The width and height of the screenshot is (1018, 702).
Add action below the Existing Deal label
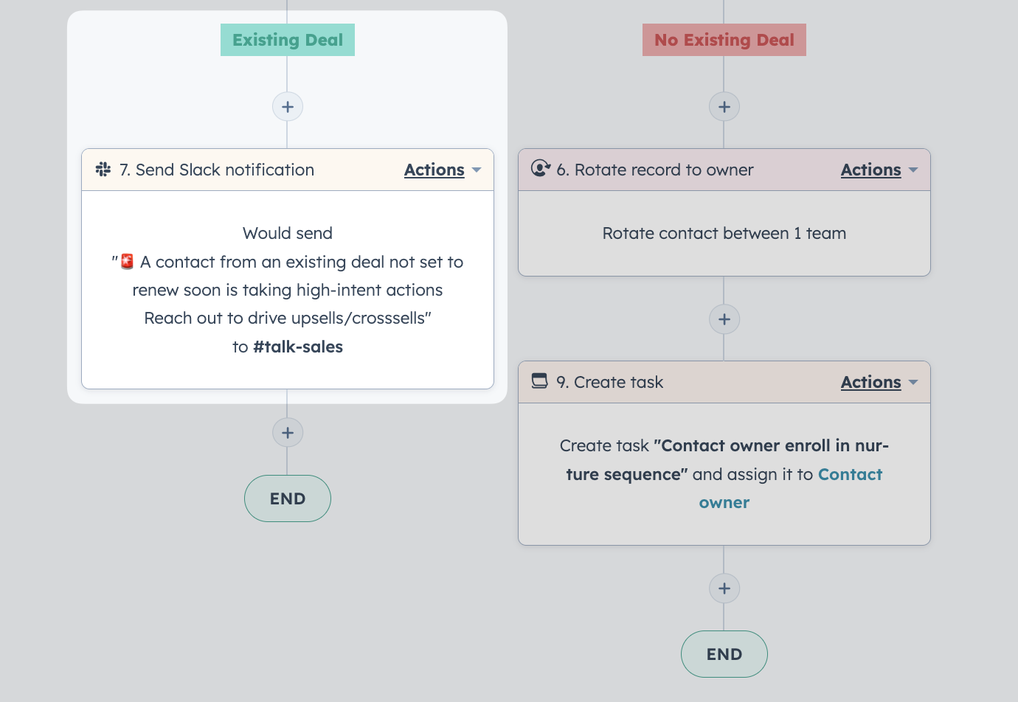[288, 107]
